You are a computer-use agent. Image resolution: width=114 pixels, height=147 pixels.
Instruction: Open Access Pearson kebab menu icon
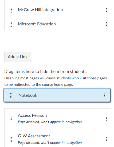(107, 119)
